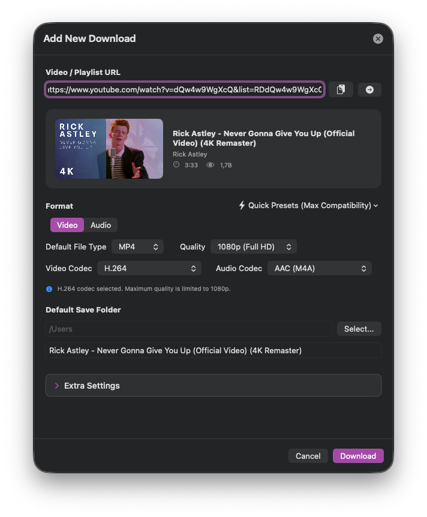Click the Video / Playlist URL input field
427x517 pixels.
[185, 89]
